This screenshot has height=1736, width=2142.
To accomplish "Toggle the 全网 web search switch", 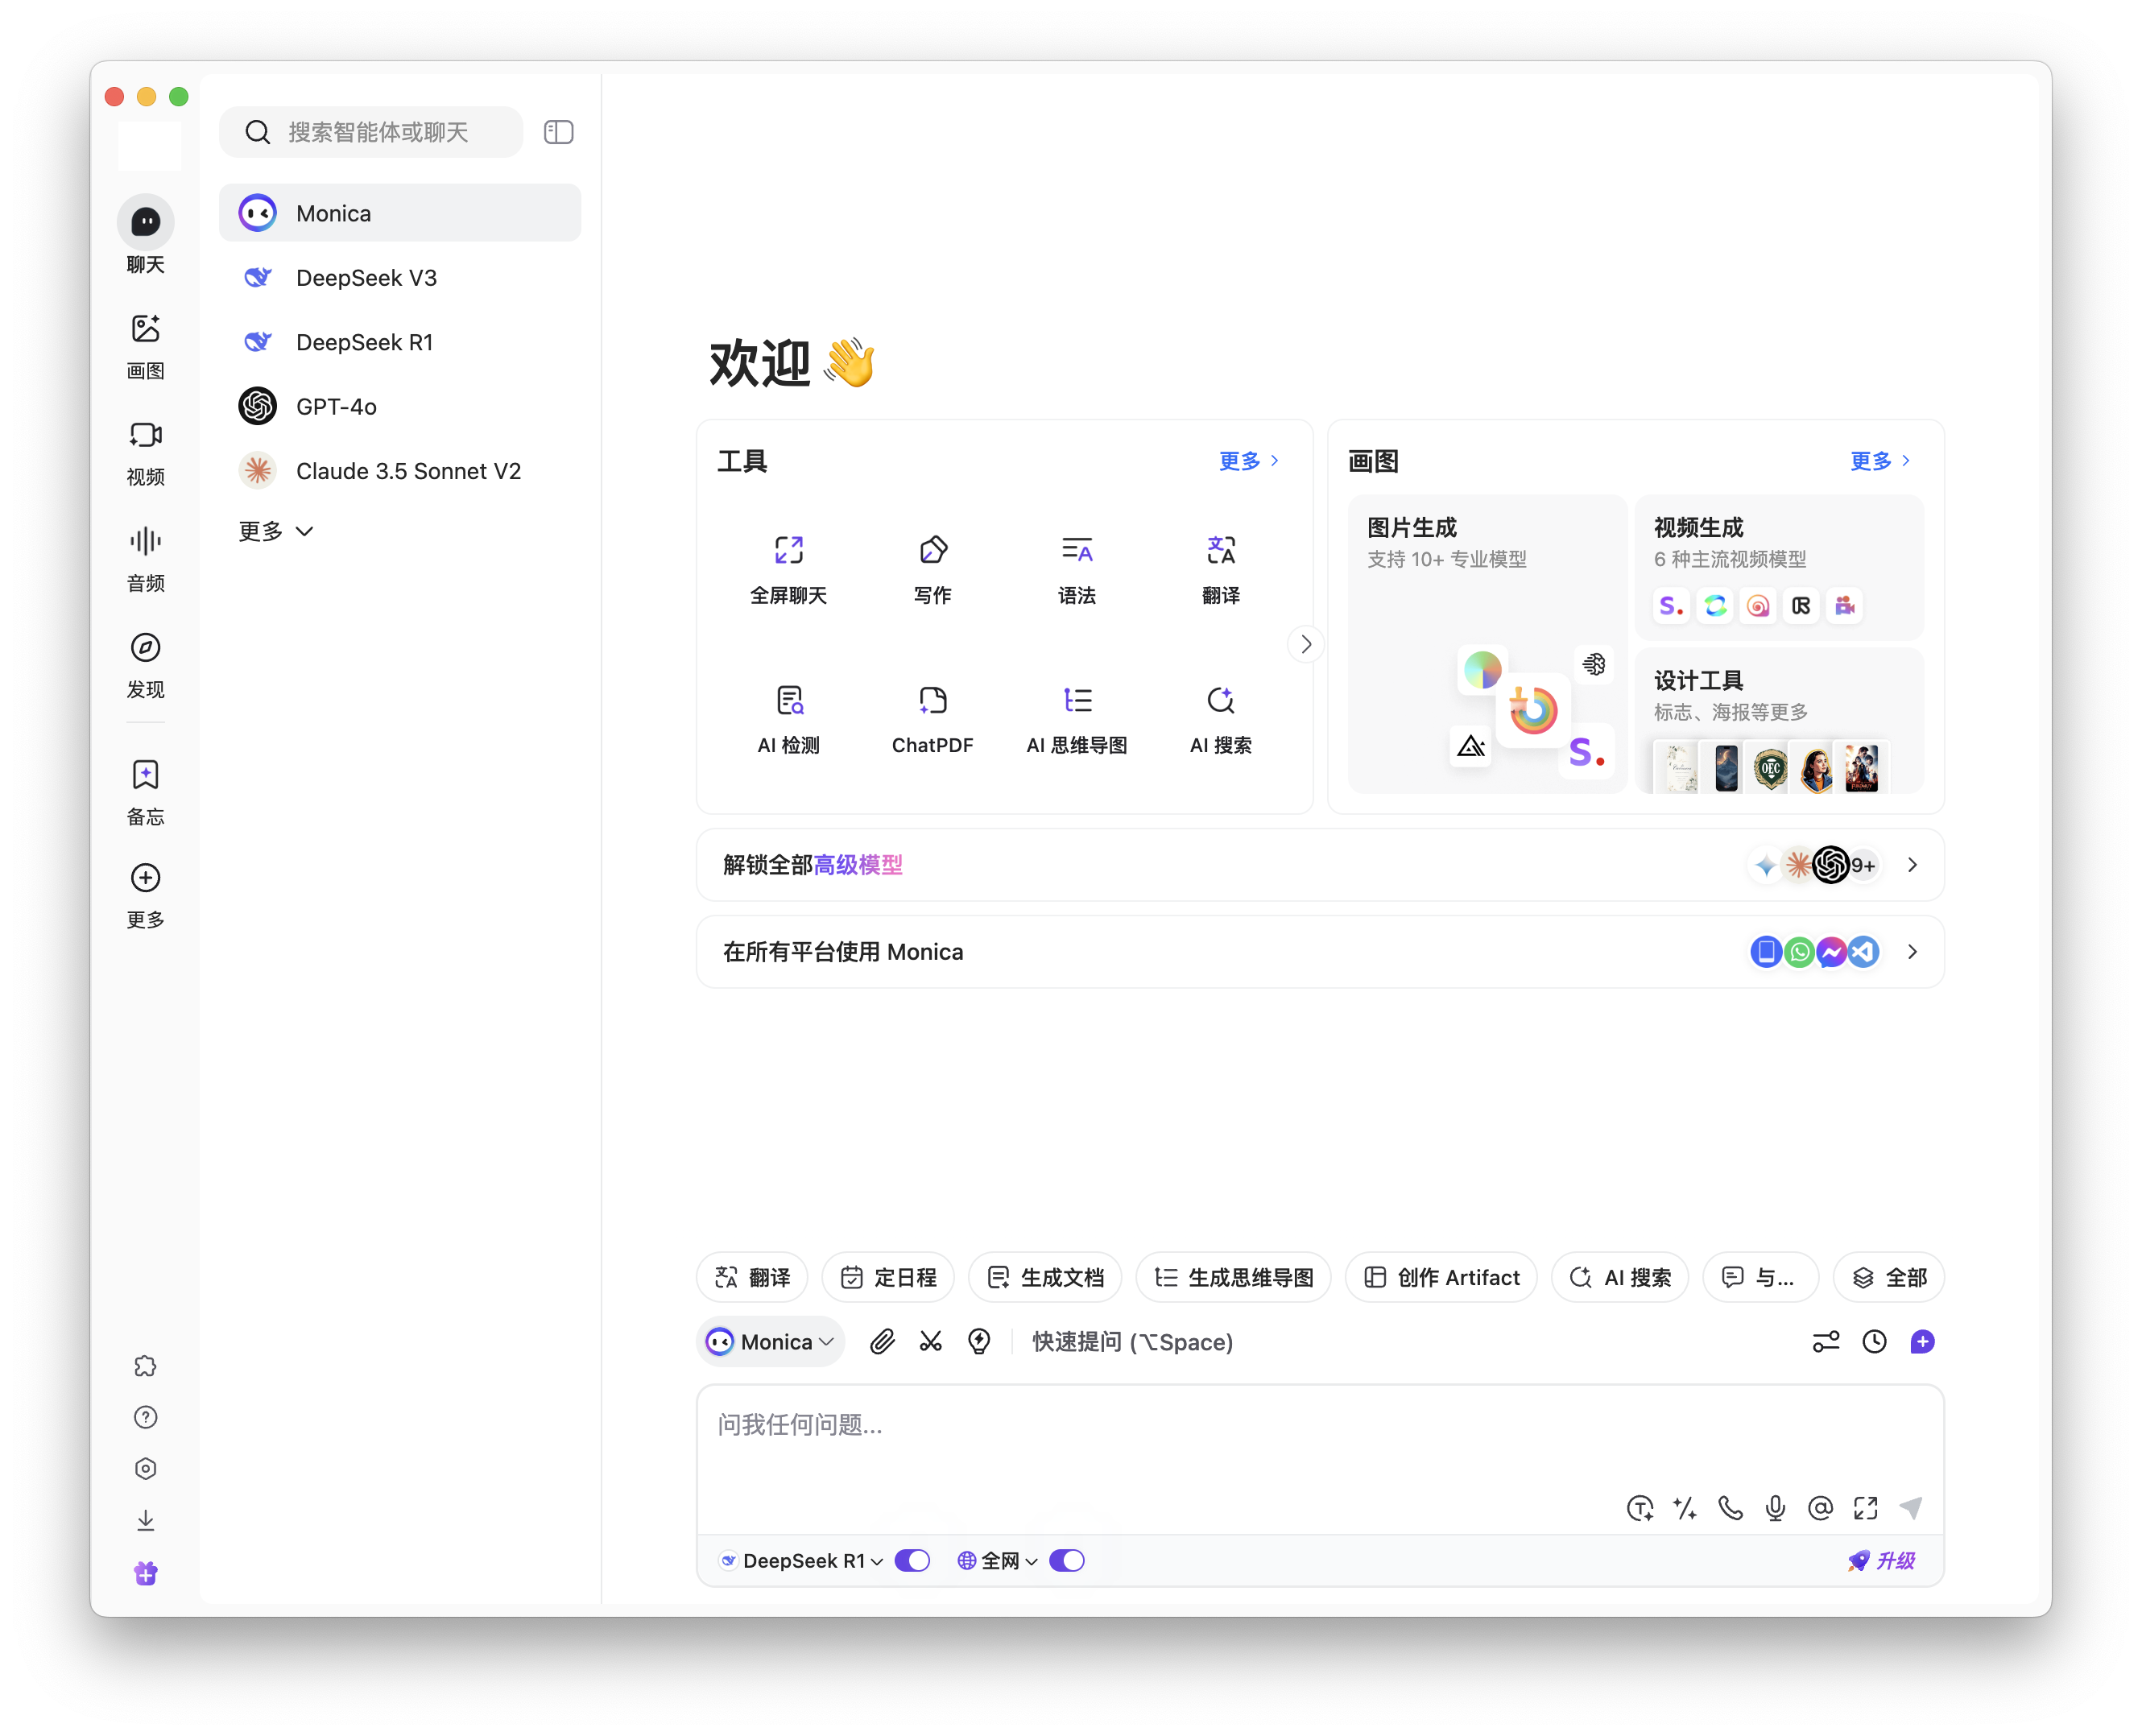I will pos(1067,1560).
